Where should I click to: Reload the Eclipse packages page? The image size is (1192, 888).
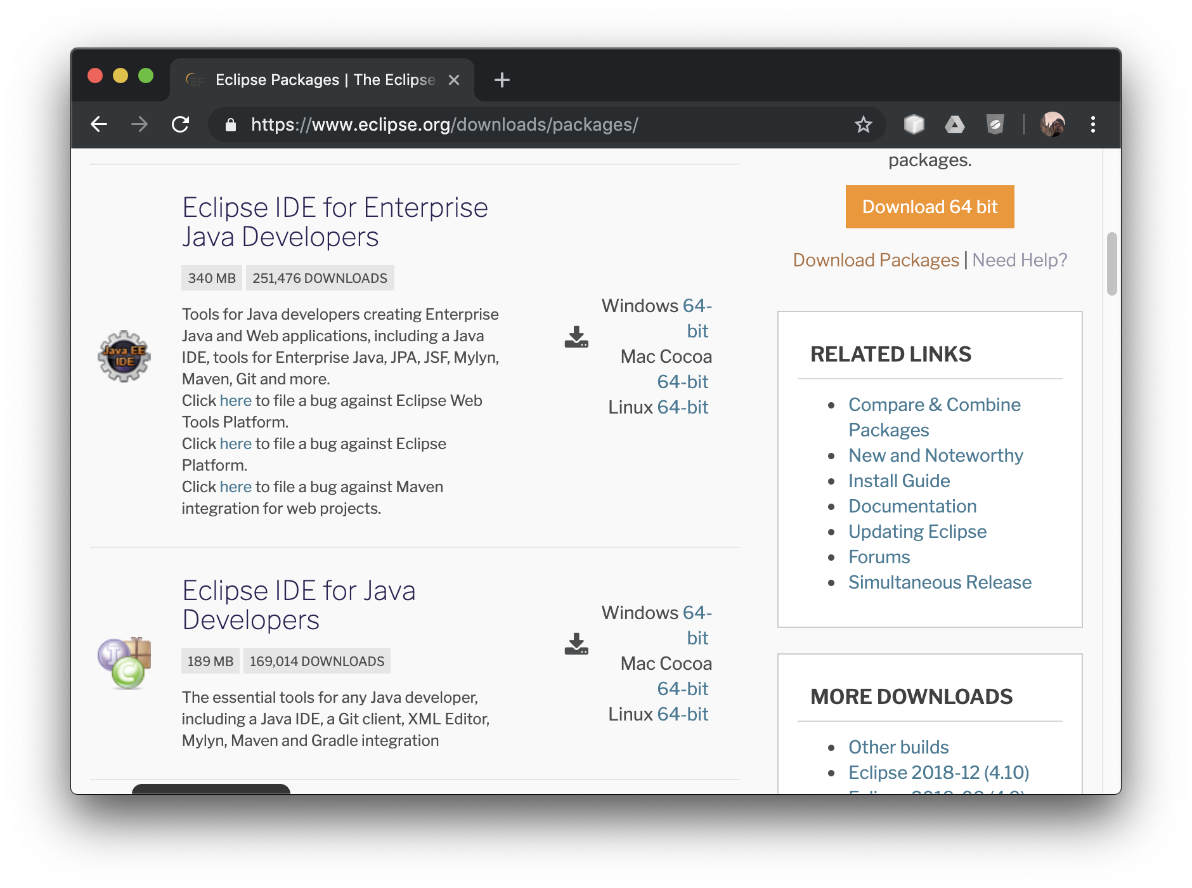tap(181, 124)
